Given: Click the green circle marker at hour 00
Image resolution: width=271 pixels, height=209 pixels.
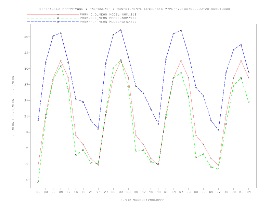Looking at the screenshot, I should pos(38,182).
